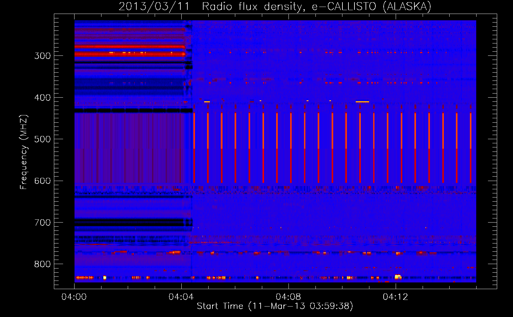The width and height of the screenshot is (513, 317).
Task: Click the 400 frequency tick label
Action: (x=42, y=98)
